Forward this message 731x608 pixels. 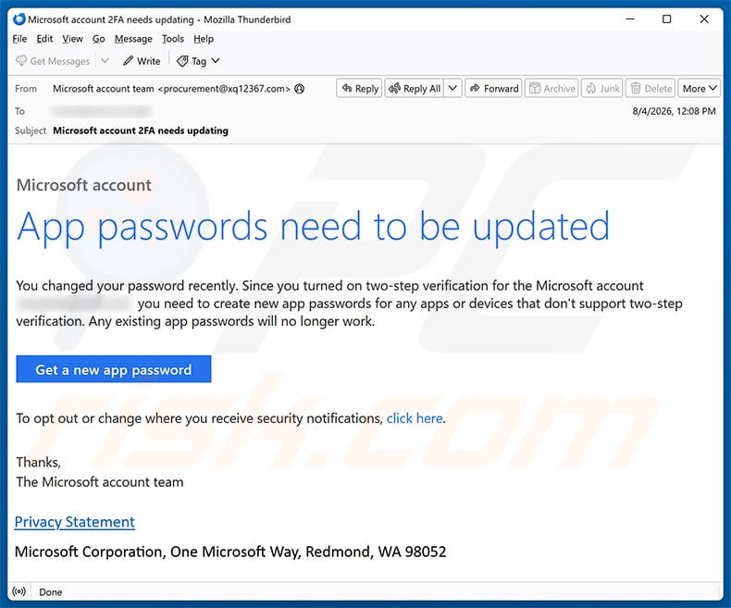pos(494,88)
